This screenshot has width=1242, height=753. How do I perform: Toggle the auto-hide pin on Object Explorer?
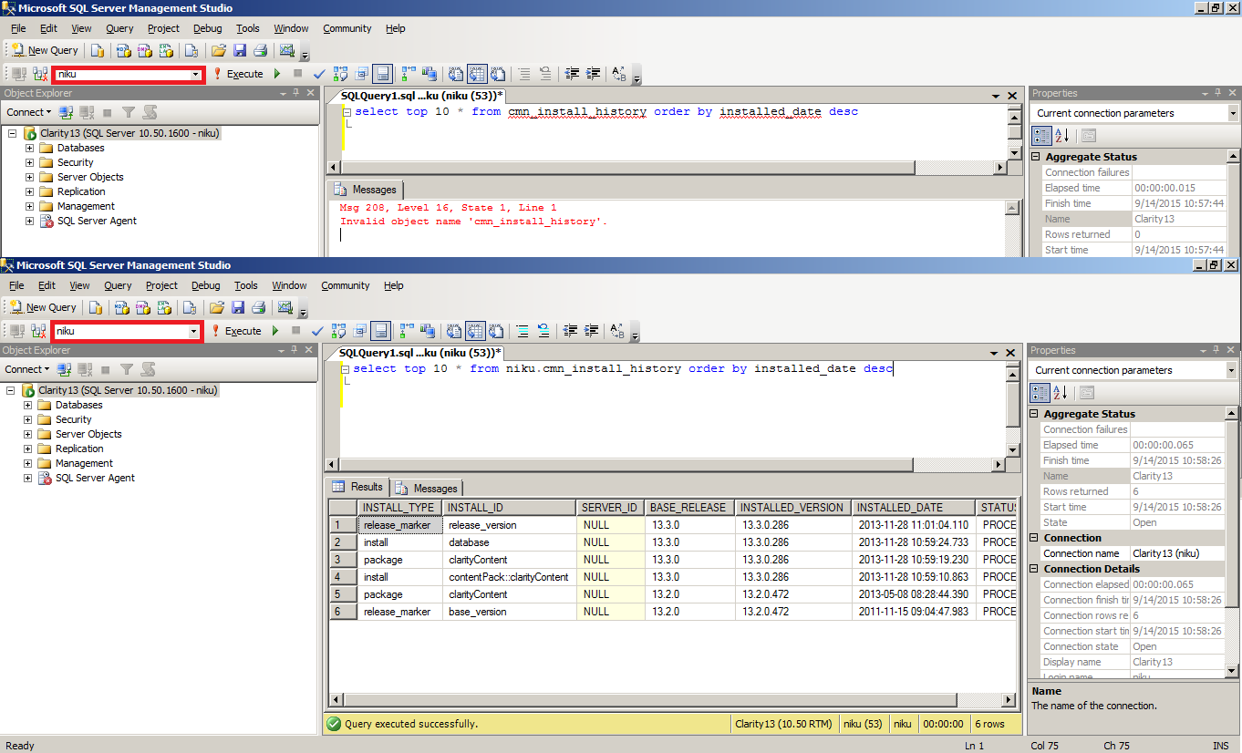pyautogui.click(x=297, y=92)
